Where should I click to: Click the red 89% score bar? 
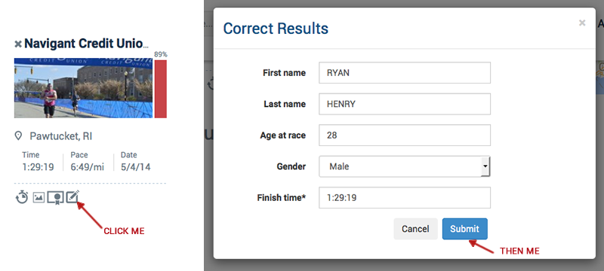point(161,89)
